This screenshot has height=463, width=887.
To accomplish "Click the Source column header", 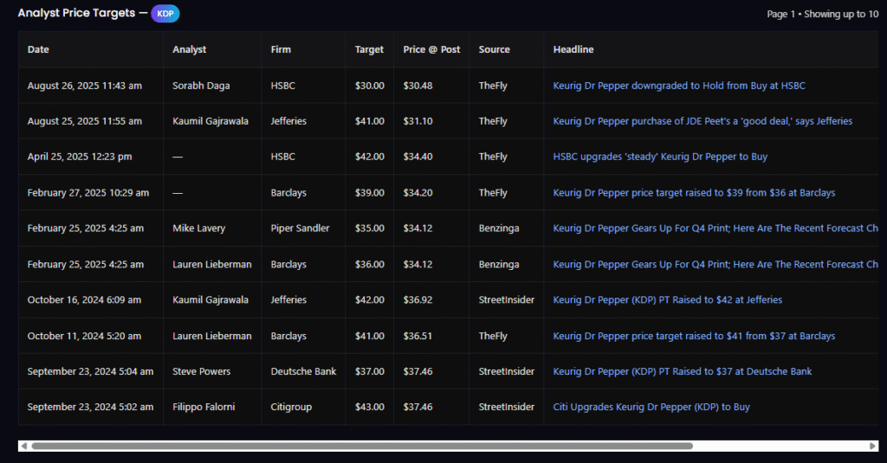I will [494, 49].
